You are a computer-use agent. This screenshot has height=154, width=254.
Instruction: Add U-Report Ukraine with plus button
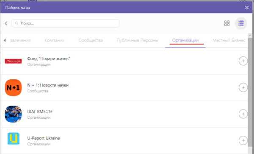tap(243, 140)
